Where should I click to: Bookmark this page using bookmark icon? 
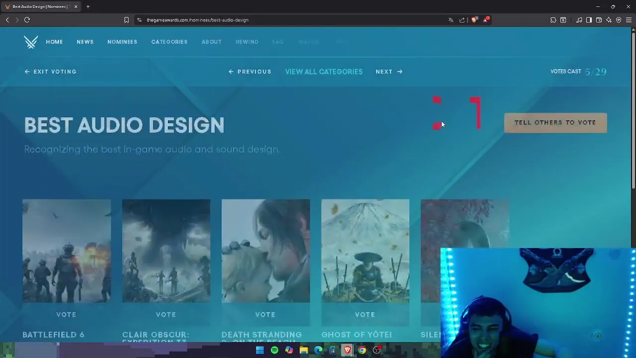pos(126,20)
